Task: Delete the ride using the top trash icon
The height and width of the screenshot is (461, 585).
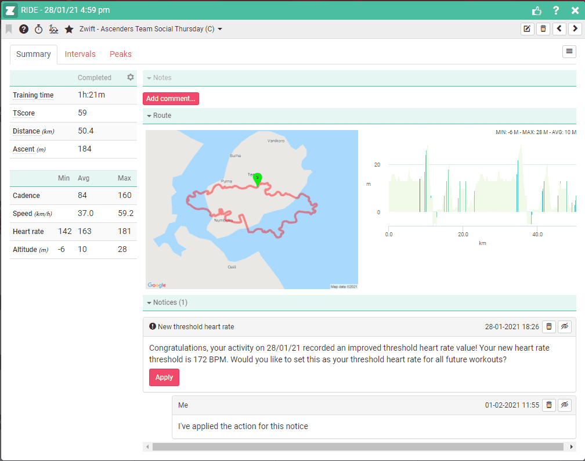Action: pyautogui.click(x=543, y=29)
